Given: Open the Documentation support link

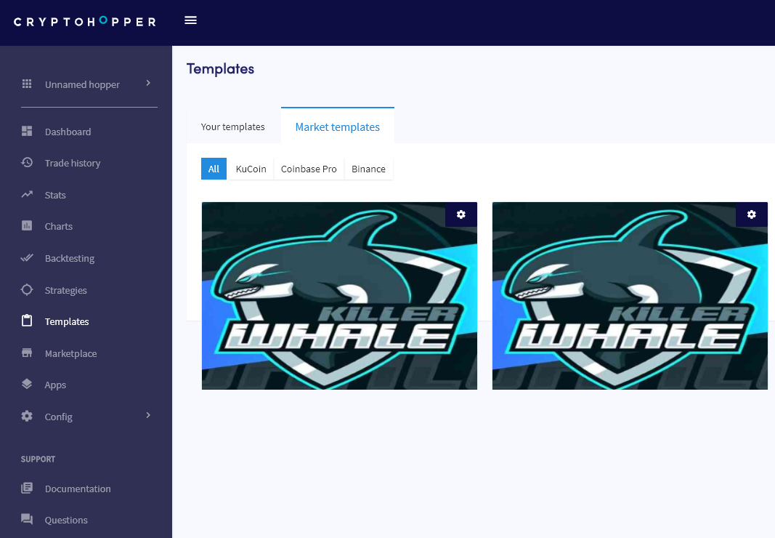Looking at the screenshot, I should tap(78, 489).
